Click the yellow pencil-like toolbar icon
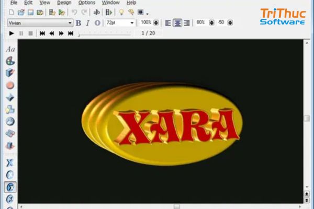The image size is (314, 209). 131,13
